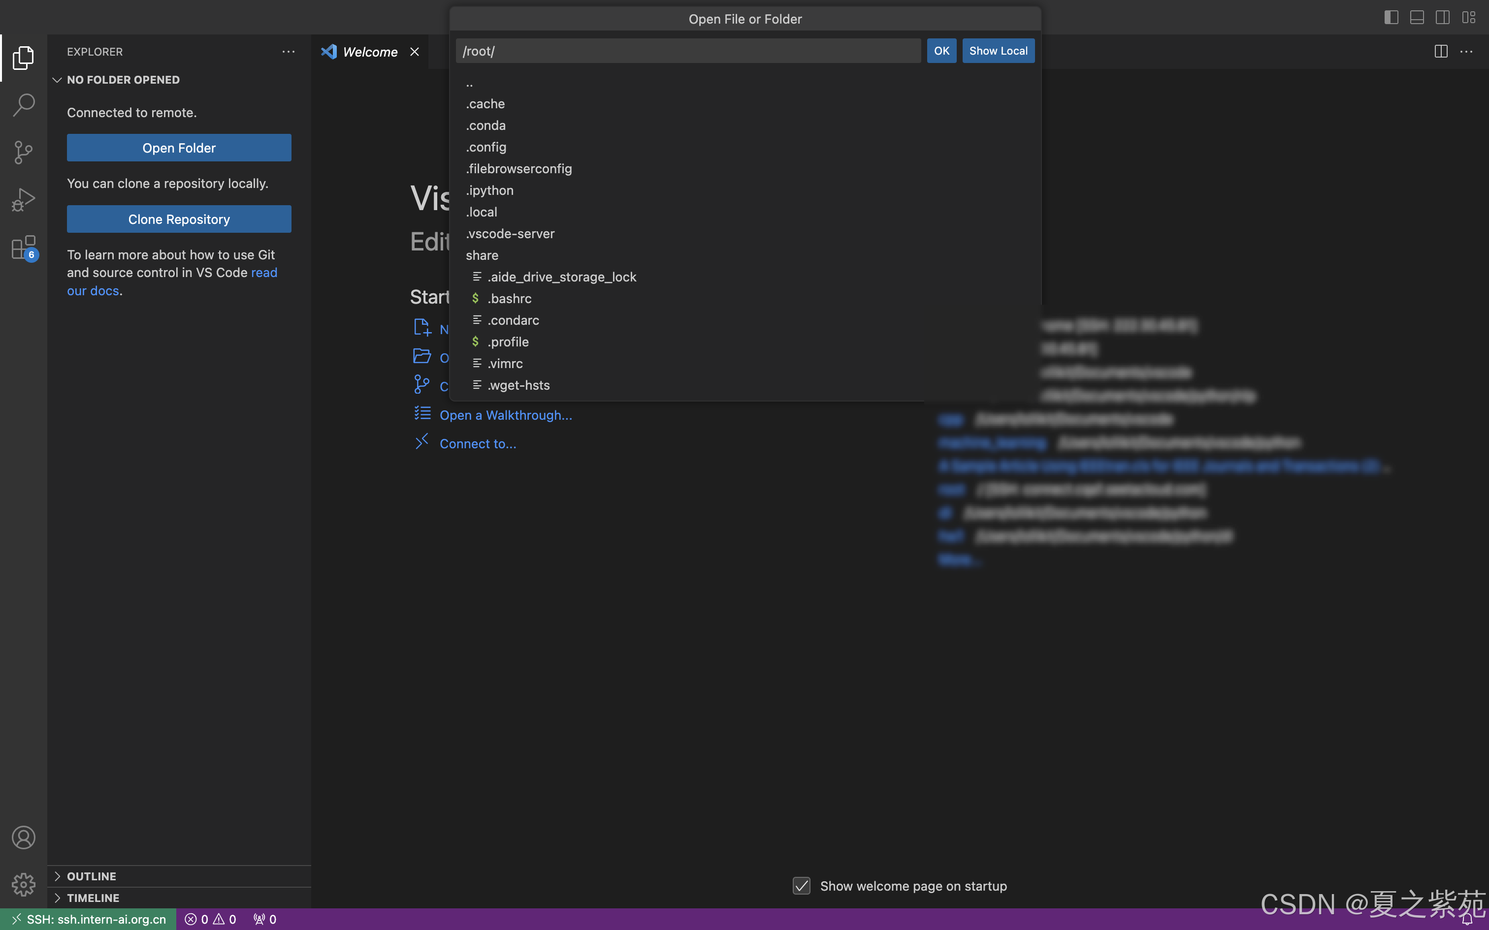This screenshot has height=930, width=1489.
Task: Select the Welcome tab
Action: (x=370, y=52)
